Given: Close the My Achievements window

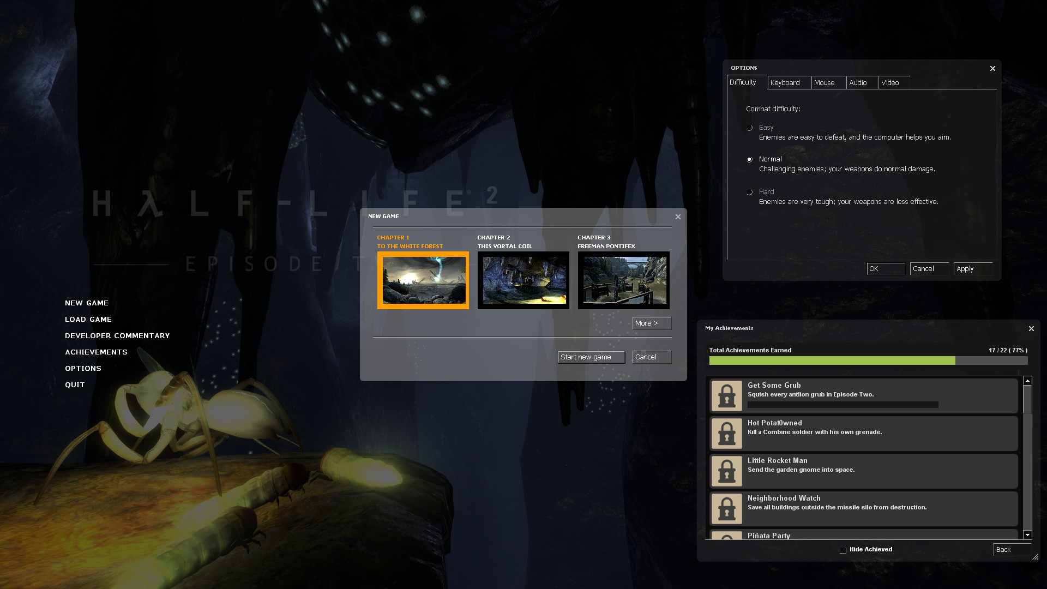Looking at the screenshot, I should 1031,328.
